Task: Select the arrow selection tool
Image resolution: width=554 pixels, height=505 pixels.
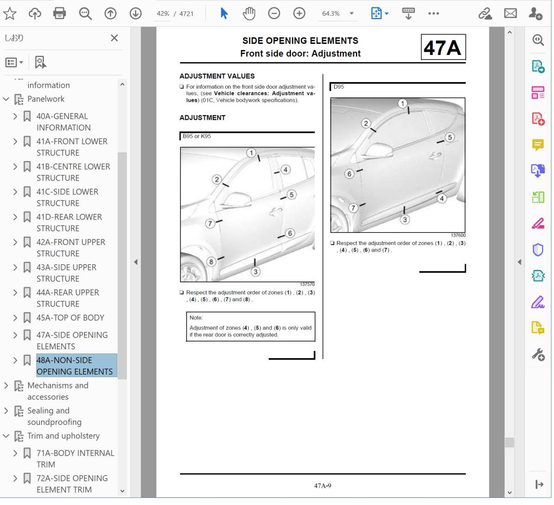Action: (224, 13)
